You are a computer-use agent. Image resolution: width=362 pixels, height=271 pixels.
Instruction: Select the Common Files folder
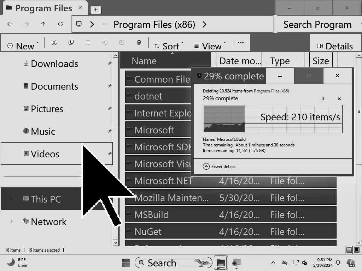tap(158, 79)
